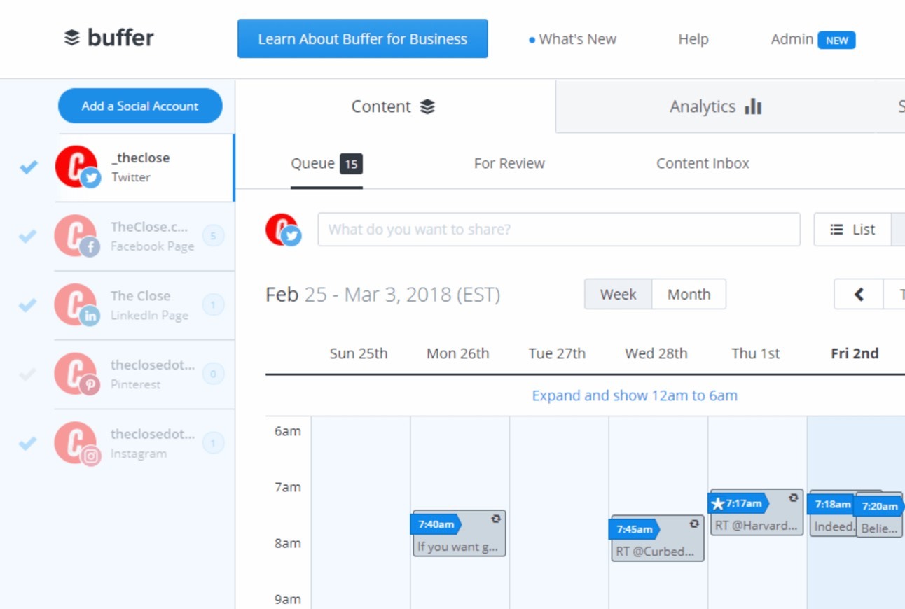Screen dimensions: 905x609
Task: Click the composer Twitter avatar
Action: click(283, 230)
